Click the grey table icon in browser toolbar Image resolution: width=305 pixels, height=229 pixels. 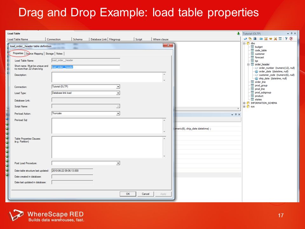[x=280, y=39]
